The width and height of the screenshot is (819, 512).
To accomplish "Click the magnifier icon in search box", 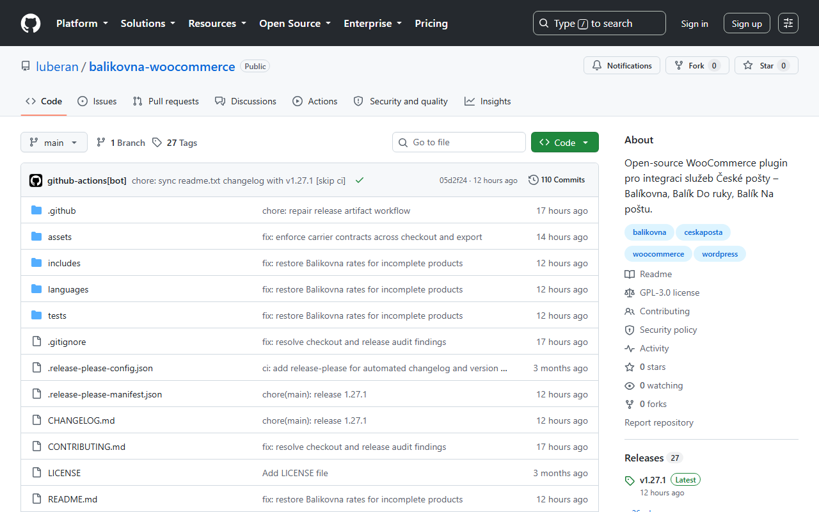I will click(x=544, y=23).
